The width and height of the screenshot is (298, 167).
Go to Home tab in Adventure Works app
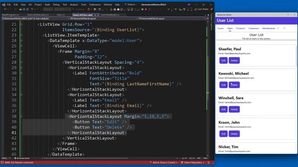point(220,28)
